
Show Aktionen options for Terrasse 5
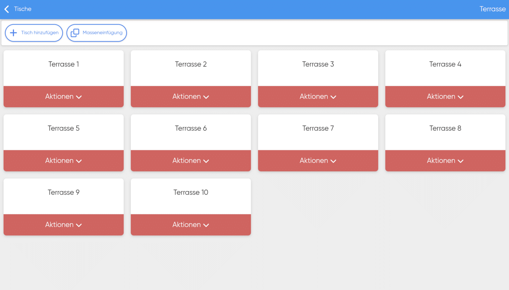pos(63,161)
